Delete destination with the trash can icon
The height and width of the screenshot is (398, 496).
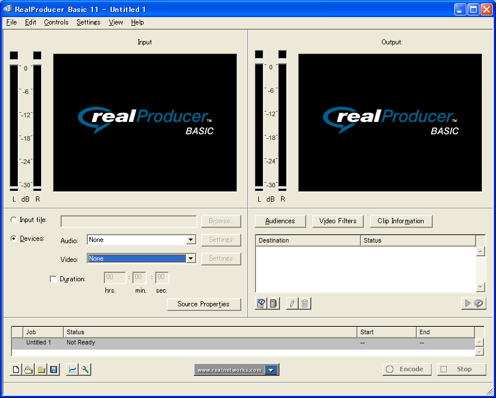pos(304,303)
